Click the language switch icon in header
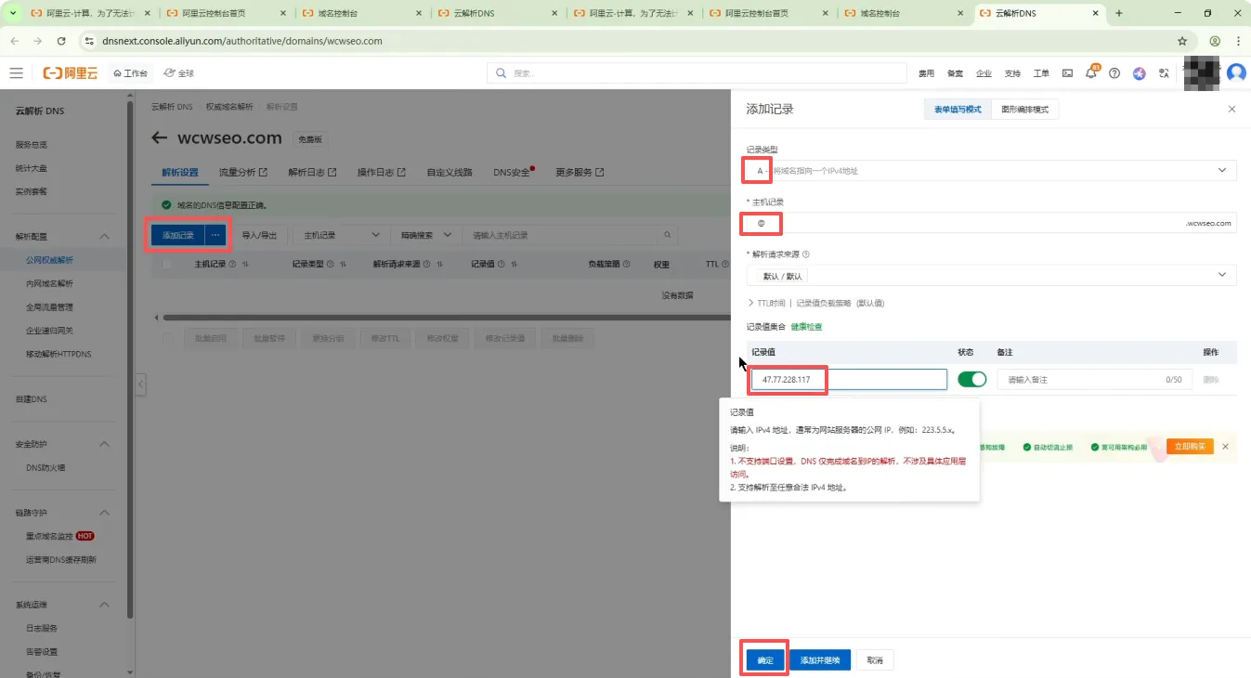Screen dimensions: 1251x678 (1164, 73)
